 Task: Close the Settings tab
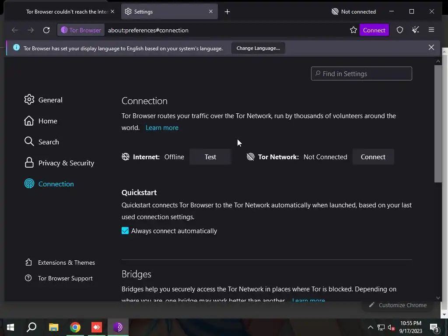click(x=211, y=11)
